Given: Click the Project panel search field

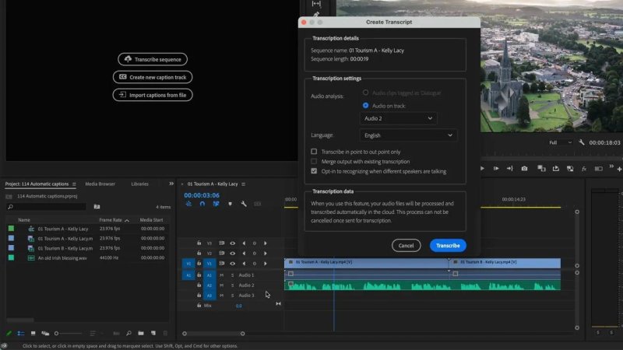Looking at the screenshot, I should point(47,207).
